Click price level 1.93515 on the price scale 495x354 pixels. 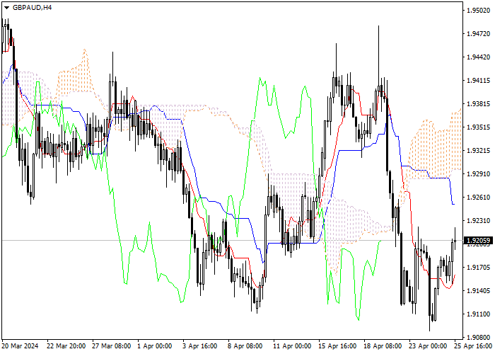click(x=478, y=127)
